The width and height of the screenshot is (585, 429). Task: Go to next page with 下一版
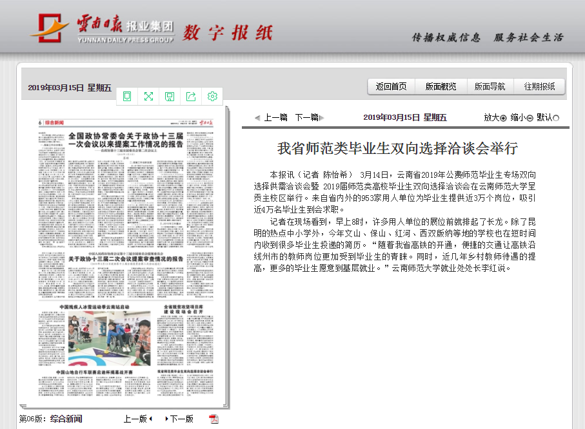[181, 419]
